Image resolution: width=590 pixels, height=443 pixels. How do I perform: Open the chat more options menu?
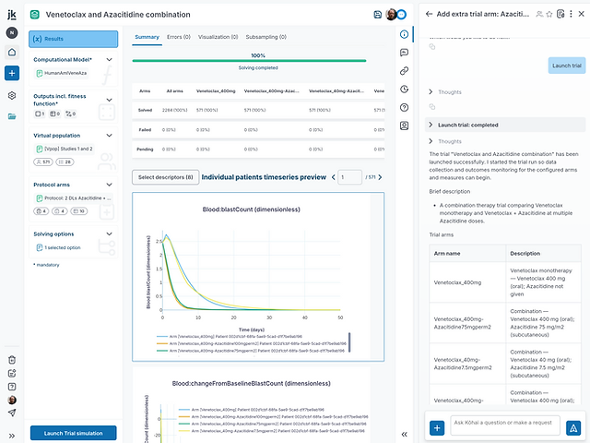point(571,14)
